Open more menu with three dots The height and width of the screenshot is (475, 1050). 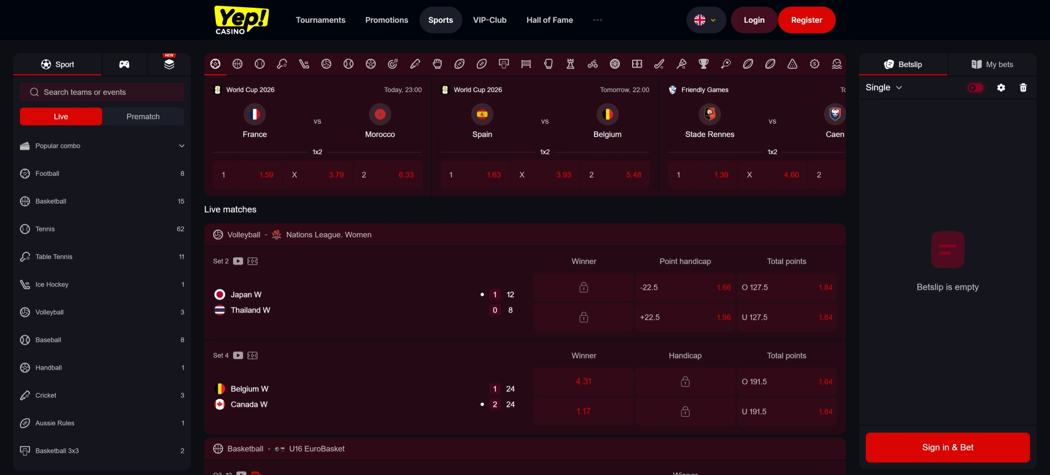click(x=598, y=20)
